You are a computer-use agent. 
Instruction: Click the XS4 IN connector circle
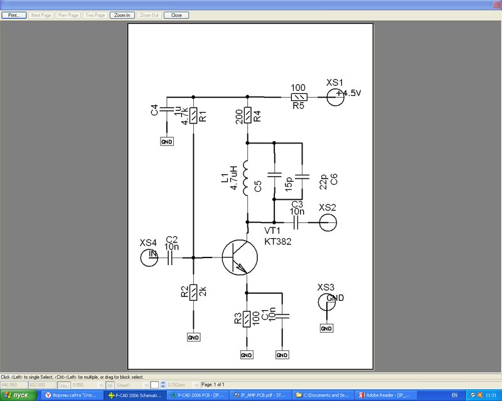pyautogui.click(x=149, y=258)
